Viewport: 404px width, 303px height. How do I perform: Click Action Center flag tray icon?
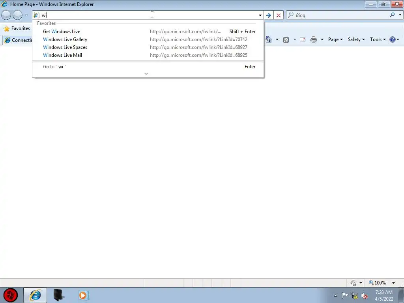345,296
